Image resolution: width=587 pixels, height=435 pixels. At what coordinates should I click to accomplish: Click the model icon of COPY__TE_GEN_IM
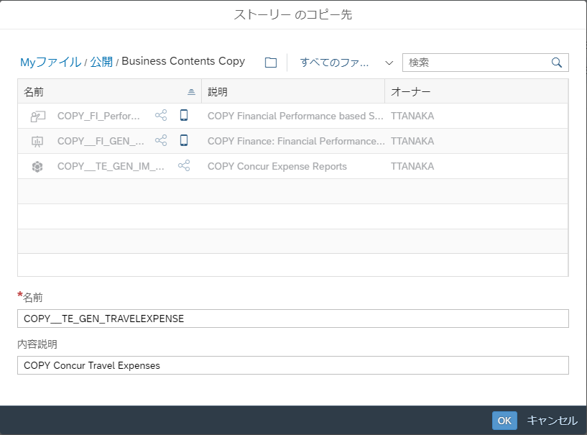pyautogui.click(x=38, y=166)
